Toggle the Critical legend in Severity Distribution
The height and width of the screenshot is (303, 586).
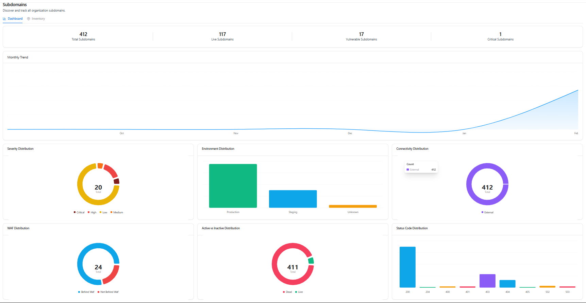click(x=80, y=212)
